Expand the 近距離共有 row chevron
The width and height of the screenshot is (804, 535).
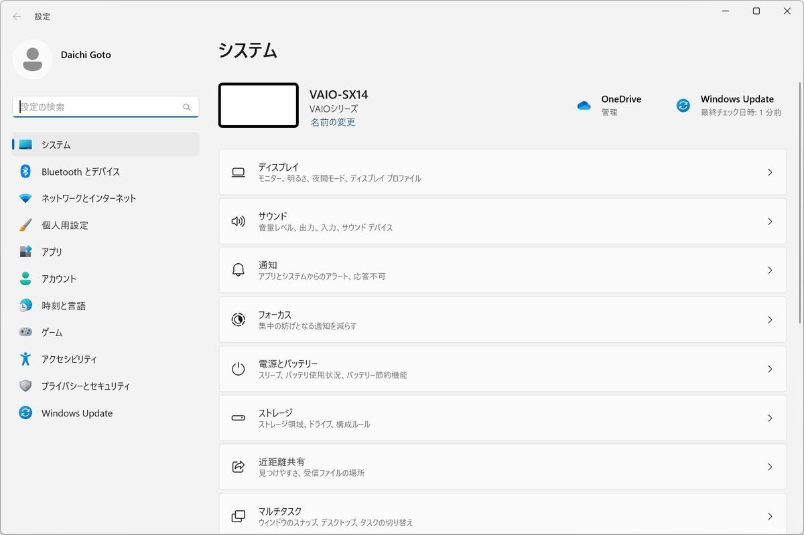(770, 467)
